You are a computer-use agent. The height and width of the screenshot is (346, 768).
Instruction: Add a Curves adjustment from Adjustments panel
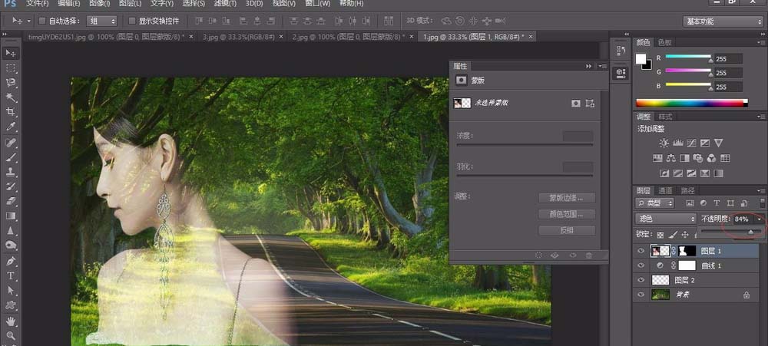[691, 143]
